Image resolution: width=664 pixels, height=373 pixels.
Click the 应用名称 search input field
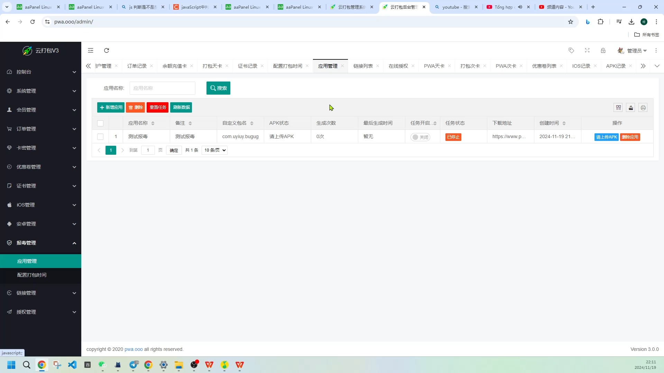click(163, 88)
